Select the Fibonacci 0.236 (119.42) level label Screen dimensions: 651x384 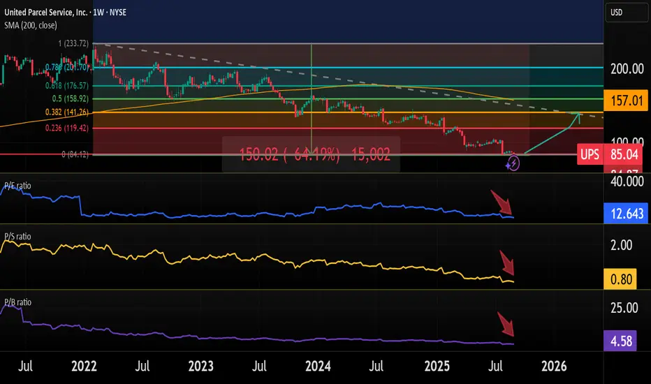tap(67, 128)
